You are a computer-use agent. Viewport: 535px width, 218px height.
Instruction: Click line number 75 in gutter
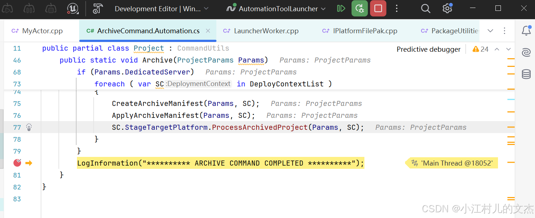[x=17, y=103]
